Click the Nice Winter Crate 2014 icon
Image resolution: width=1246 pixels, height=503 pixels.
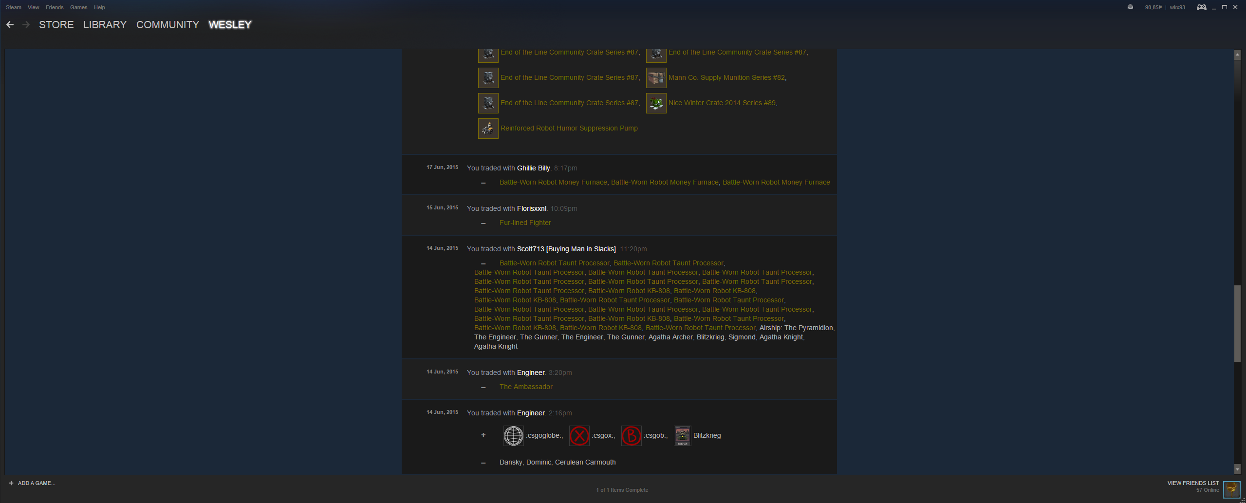click(x=656, y=103)
